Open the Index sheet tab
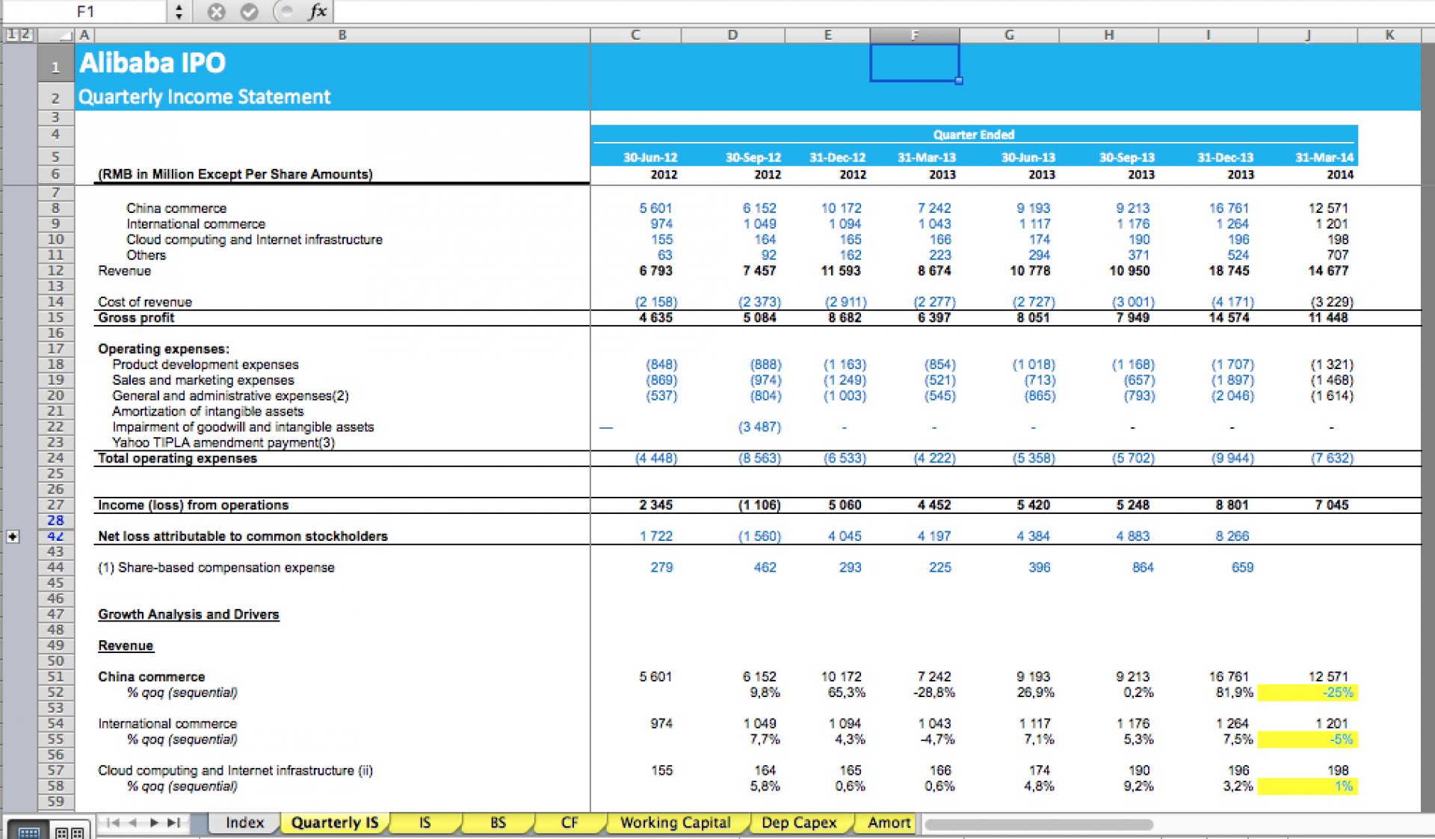This screenshot has height=839, width=1435. (x=244, y=823)
